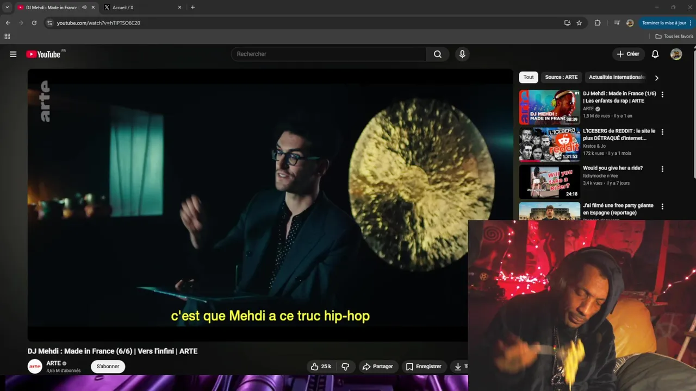Click the Enregistrer button
This screenshot has width=696, height=391.
tap(424, 367)
